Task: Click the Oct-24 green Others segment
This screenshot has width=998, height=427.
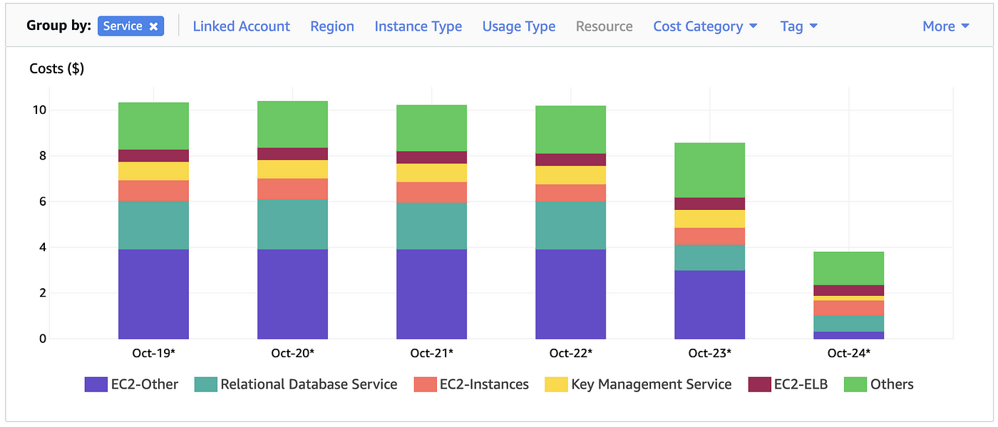Action: pyautogui.click(x=849, y=268)
